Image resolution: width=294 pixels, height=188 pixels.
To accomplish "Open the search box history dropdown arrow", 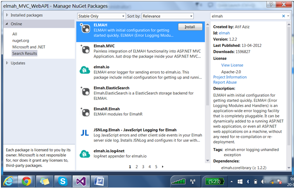I will point(288,16).
